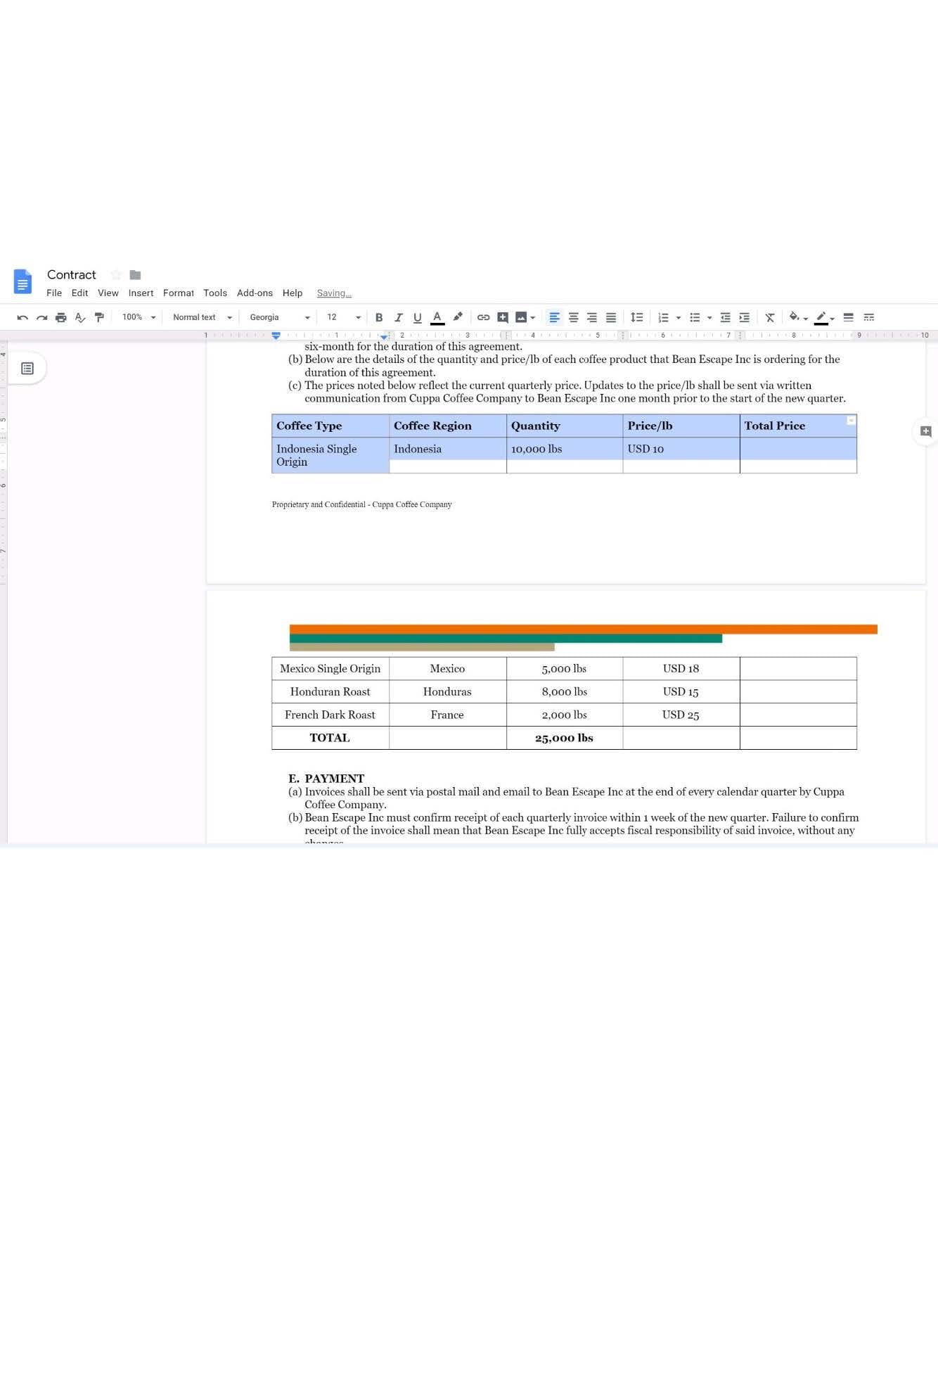Open the Add-ons menu

pos(255,293)
